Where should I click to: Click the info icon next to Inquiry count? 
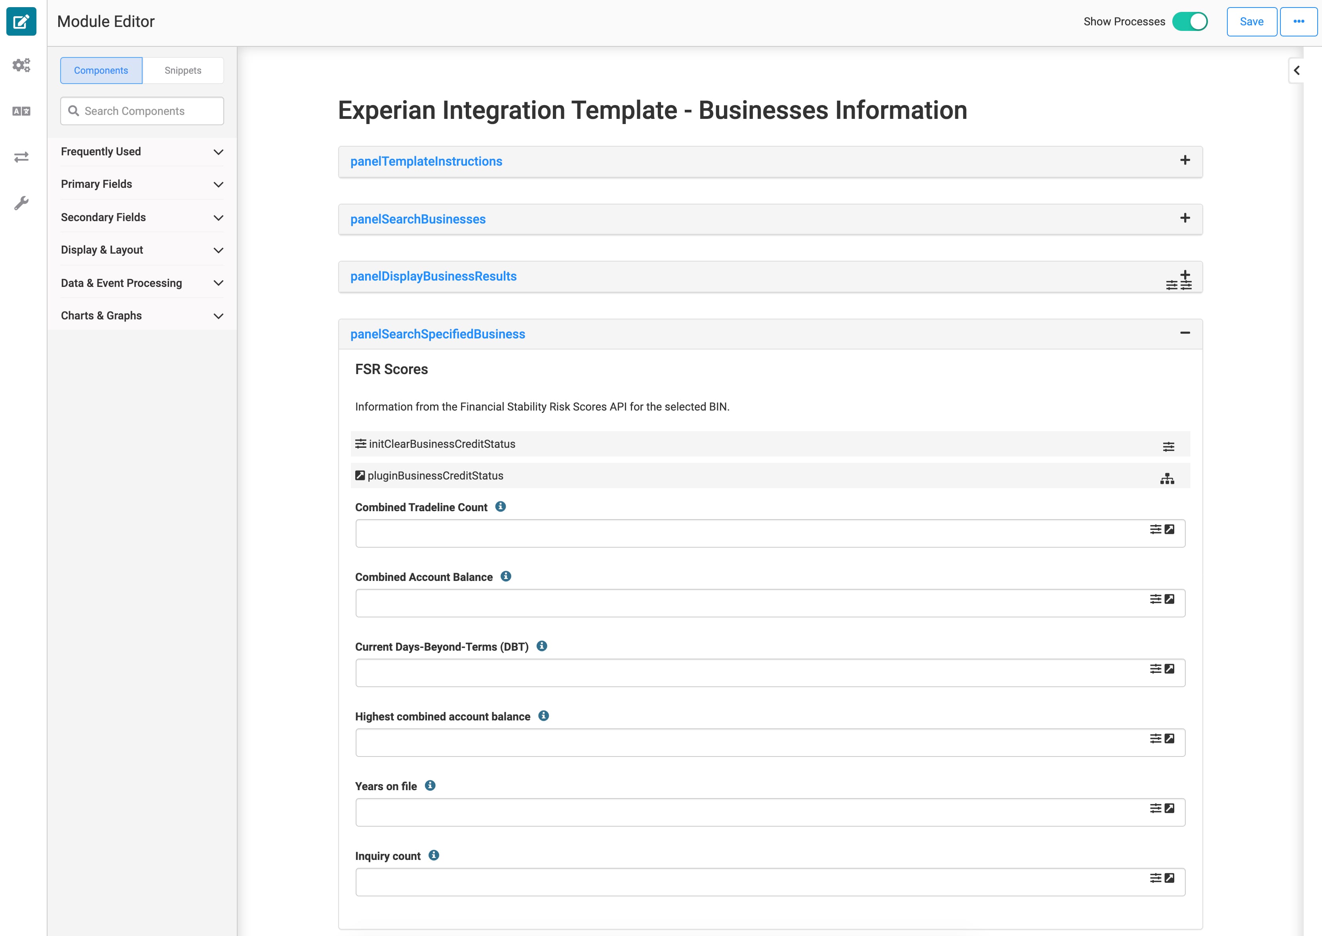click(434, 855)
